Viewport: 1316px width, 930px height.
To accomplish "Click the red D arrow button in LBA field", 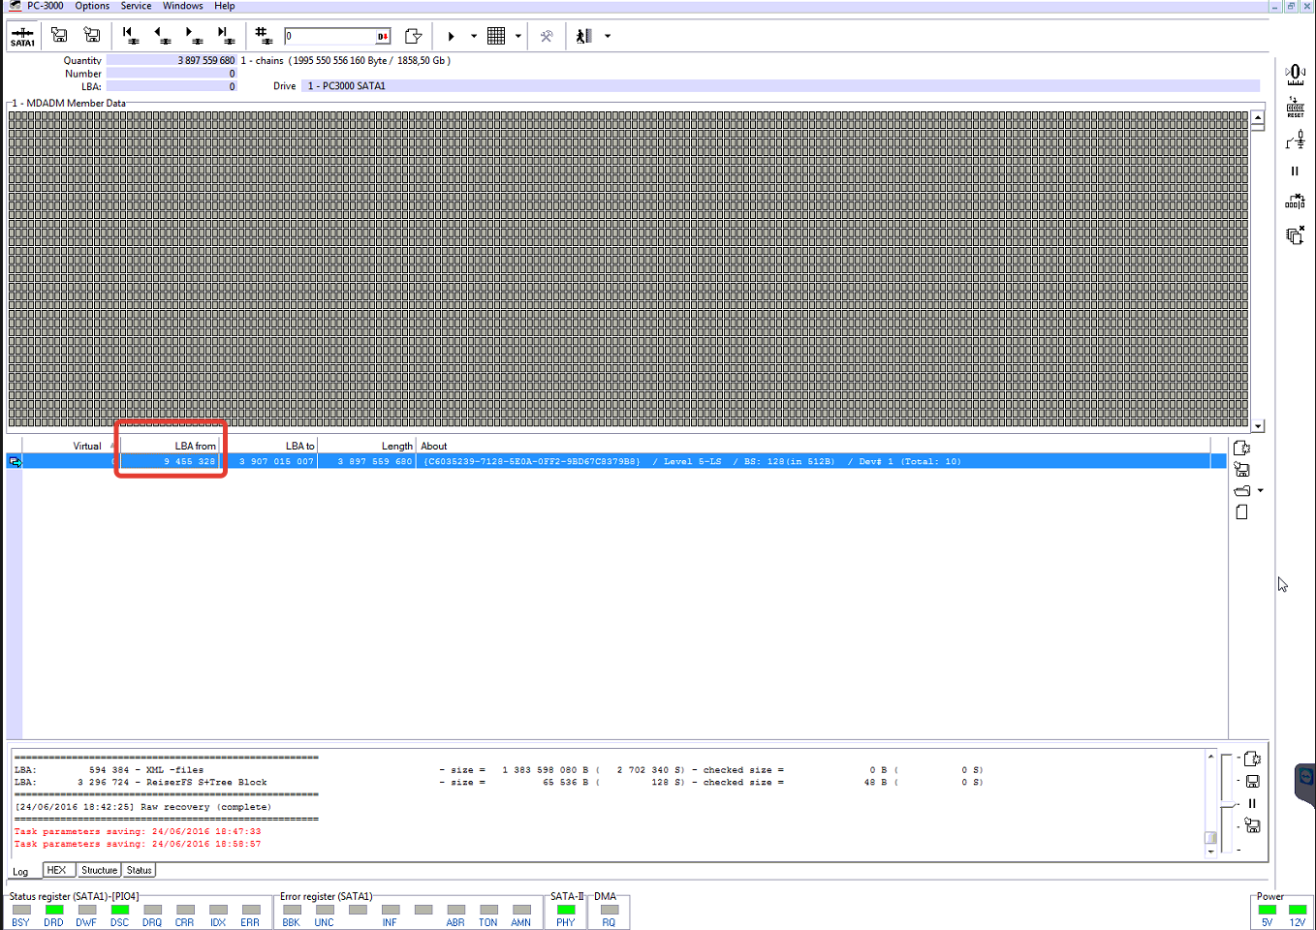I will (x=383, y=37).
